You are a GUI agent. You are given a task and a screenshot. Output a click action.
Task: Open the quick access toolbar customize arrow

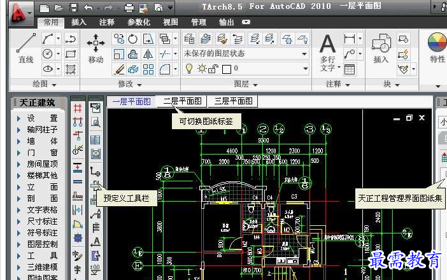(x=170, y=8)
